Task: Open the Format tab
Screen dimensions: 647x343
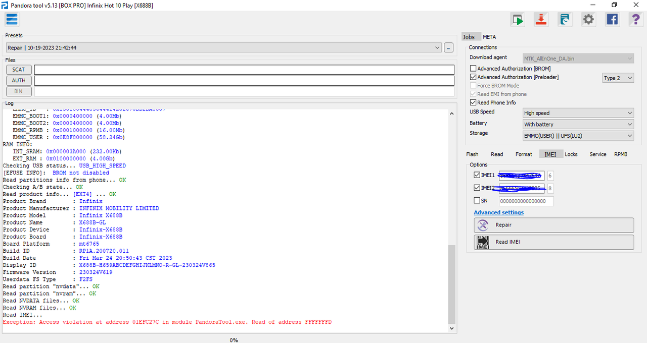Action: (x=524, y=154)
